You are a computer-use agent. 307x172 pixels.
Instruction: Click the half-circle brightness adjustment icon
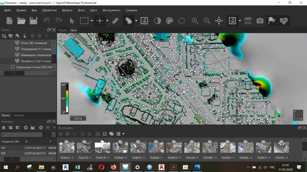coord(157,21)
